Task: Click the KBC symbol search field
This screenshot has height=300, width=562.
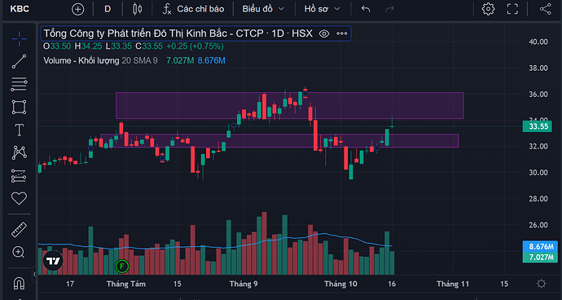Action: [20, 9]
